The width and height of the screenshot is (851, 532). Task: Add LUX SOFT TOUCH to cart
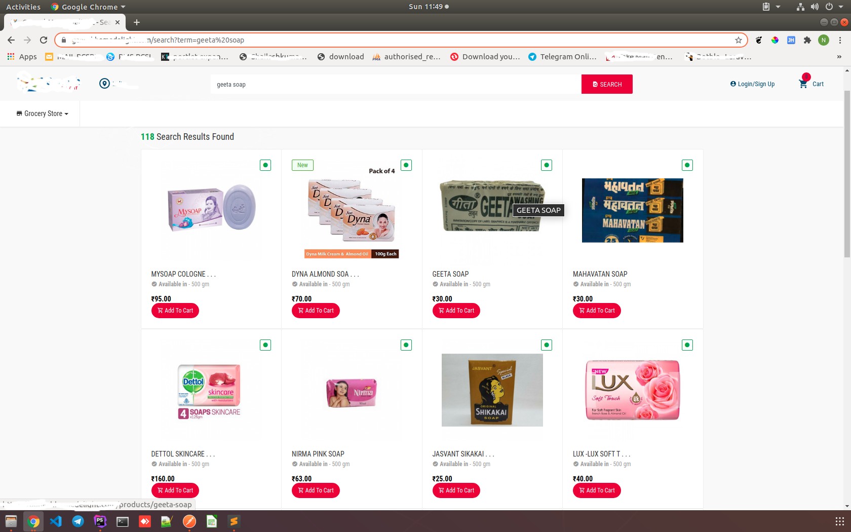tap(597, 490)
